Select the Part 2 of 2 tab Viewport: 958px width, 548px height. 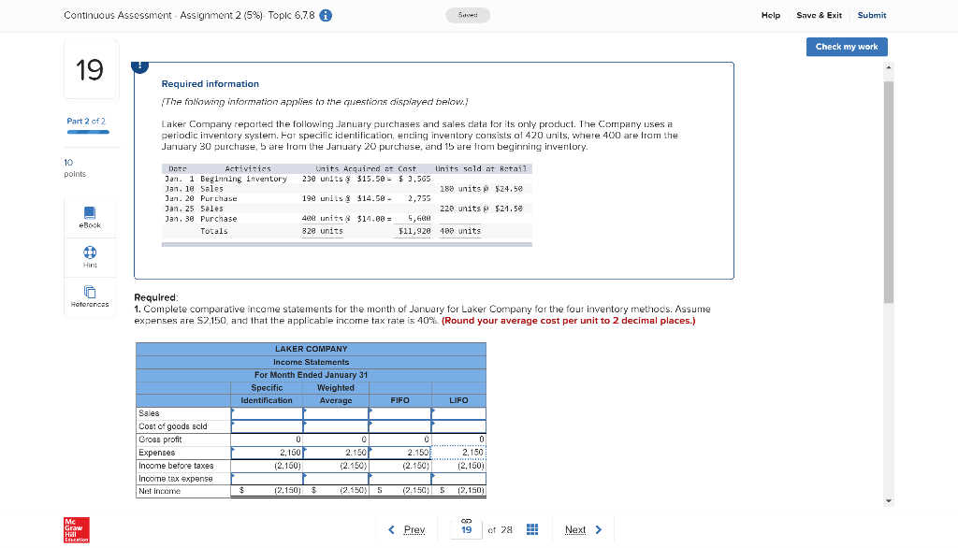[84, 121]
